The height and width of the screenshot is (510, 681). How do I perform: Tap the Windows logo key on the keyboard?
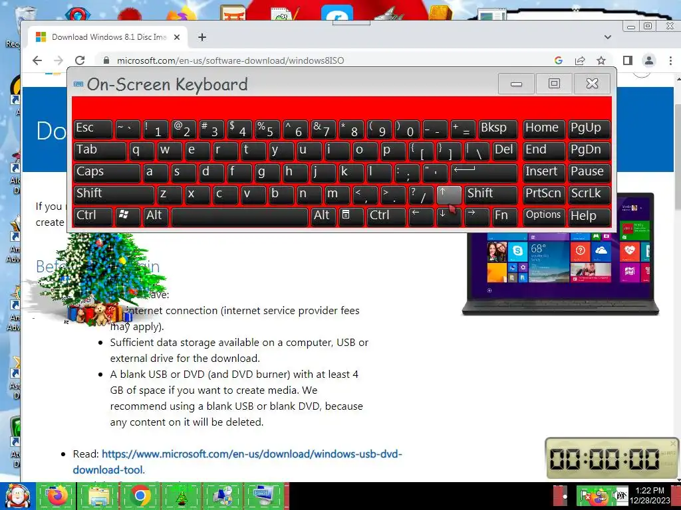pyautogui.click(x=128, y=216)
